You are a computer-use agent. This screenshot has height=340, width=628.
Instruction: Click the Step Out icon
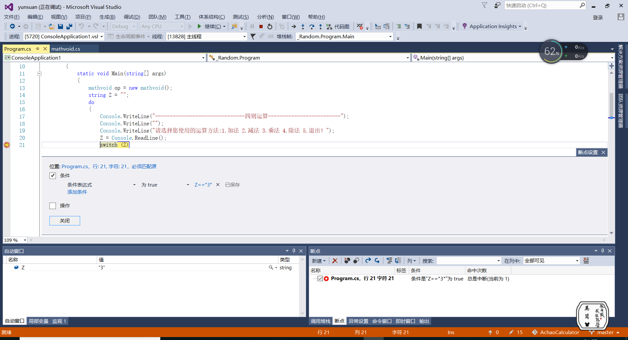[x=321, y=27]
